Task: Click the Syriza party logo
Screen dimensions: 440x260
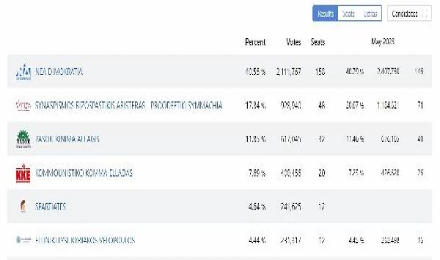Action: tap(23, 106)
